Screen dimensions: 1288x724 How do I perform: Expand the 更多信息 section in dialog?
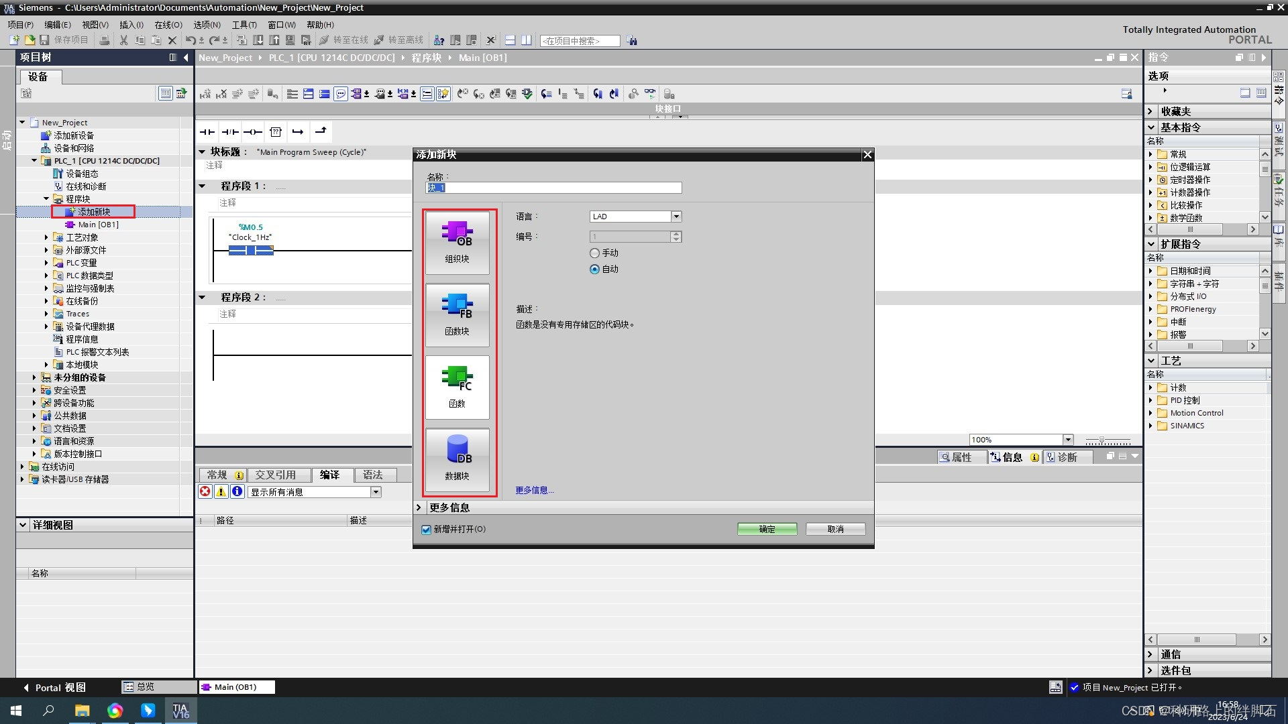point(419,507)
